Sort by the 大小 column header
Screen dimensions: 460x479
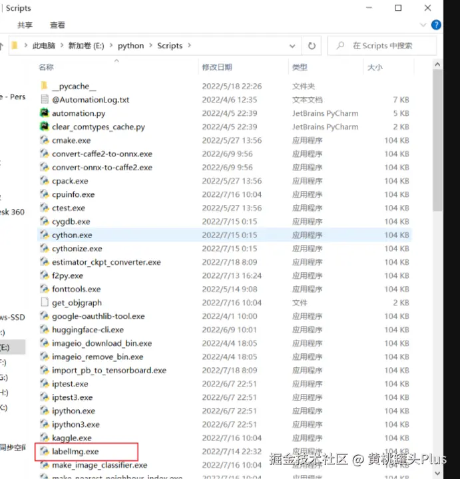coord(375,67)
